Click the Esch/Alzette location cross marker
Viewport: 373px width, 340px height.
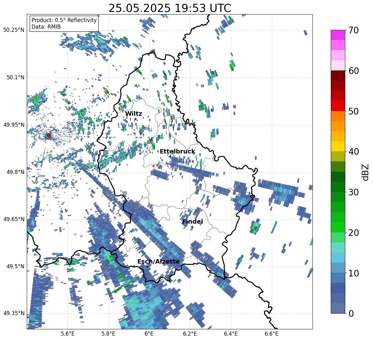147,267
